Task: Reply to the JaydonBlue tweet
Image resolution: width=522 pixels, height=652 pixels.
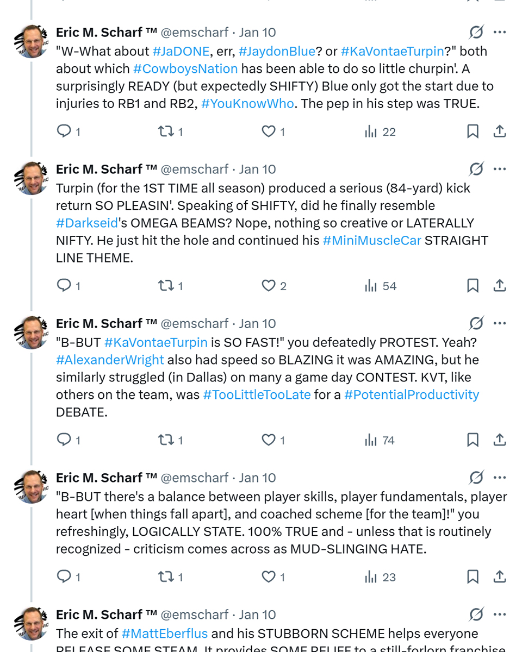Action: tap(64, 131)
